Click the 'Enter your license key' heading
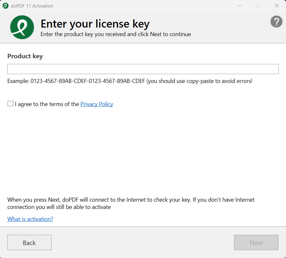 pos(95,24)
